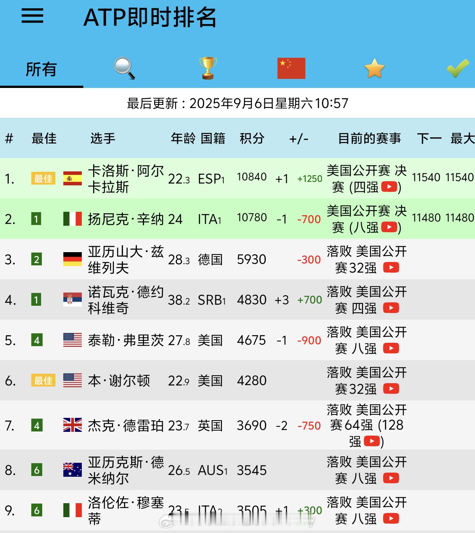Open player 杰克·德雷珀
The image size is (475, 533).
point(126,426)
